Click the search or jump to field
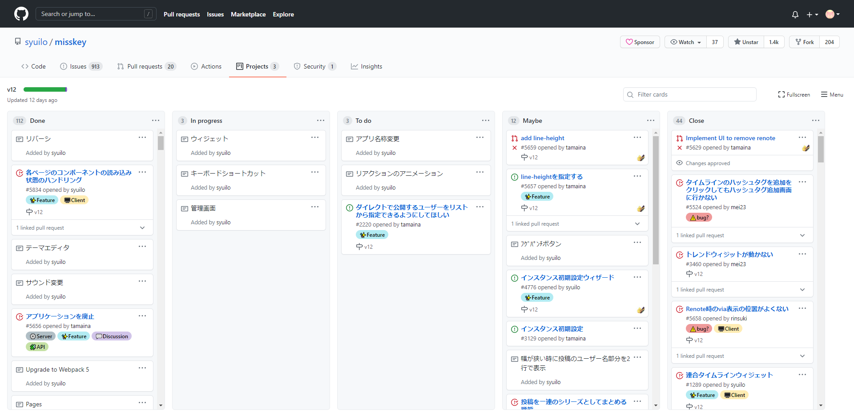This screenshot has height=417, width=854. (96, 14)
